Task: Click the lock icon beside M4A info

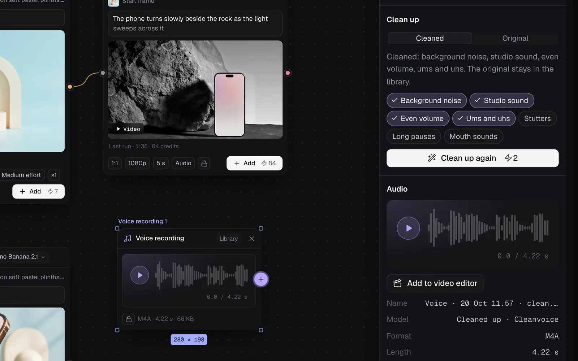Action: coord(129,319)
